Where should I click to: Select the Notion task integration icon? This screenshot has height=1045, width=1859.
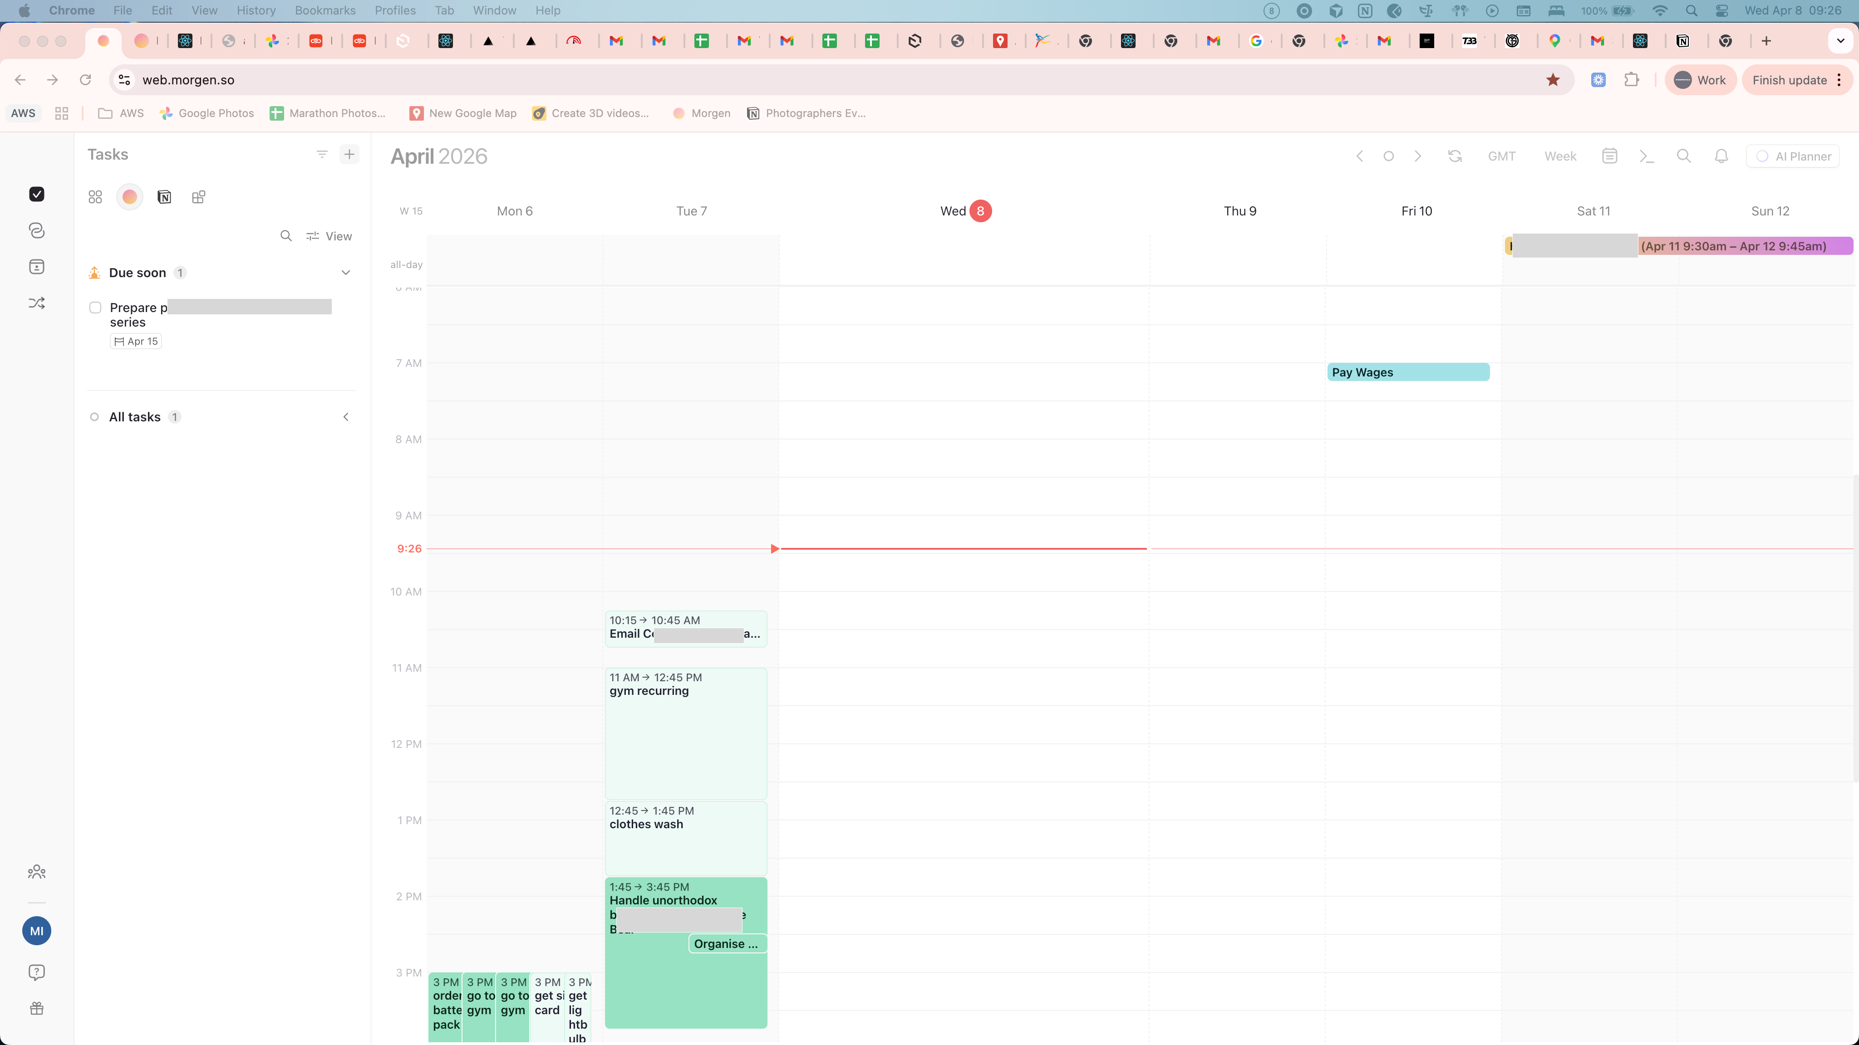[164, 197]
